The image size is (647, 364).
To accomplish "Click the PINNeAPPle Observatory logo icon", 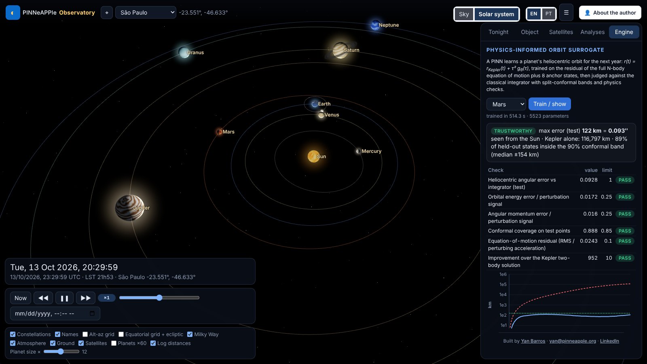I will pos(13,13).
